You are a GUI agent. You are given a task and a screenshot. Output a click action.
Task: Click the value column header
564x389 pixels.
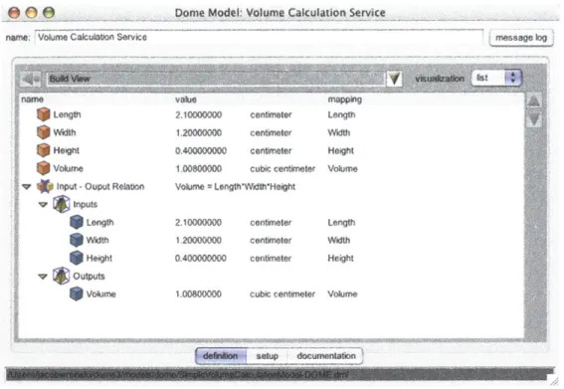(x=186, y=99)
